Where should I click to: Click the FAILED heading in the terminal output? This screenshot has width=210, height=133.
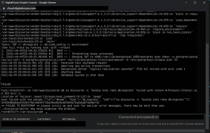[x=6, y=84]
